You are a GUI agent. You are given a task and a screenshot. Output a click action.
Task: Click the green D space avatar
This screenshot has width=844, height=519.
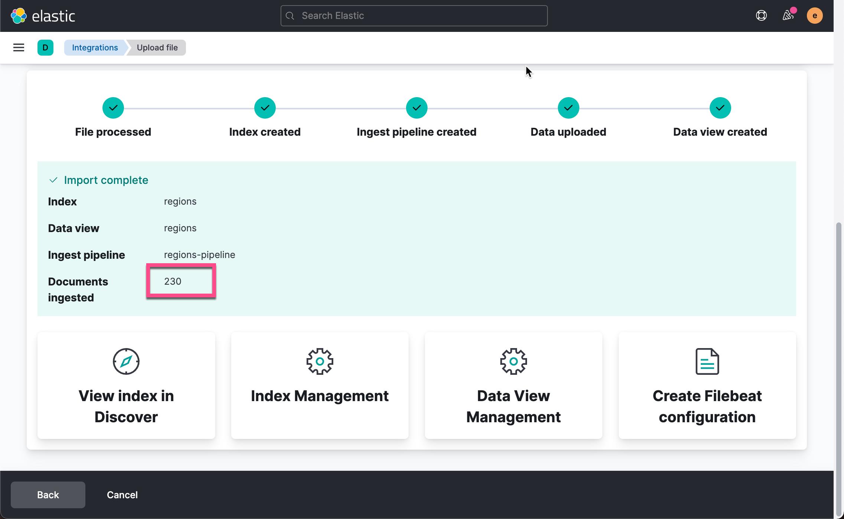45,47
